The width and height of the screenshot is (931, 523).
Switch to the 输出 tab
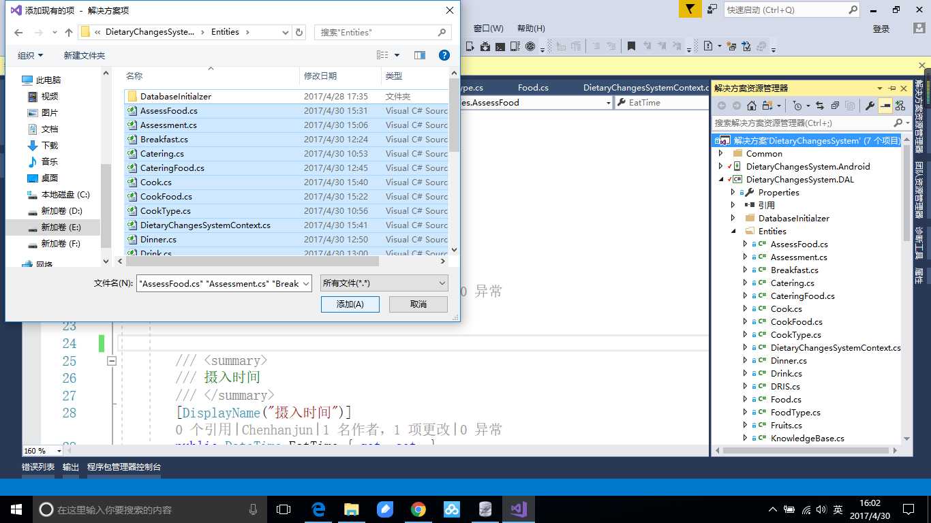[x=71, y=467]
